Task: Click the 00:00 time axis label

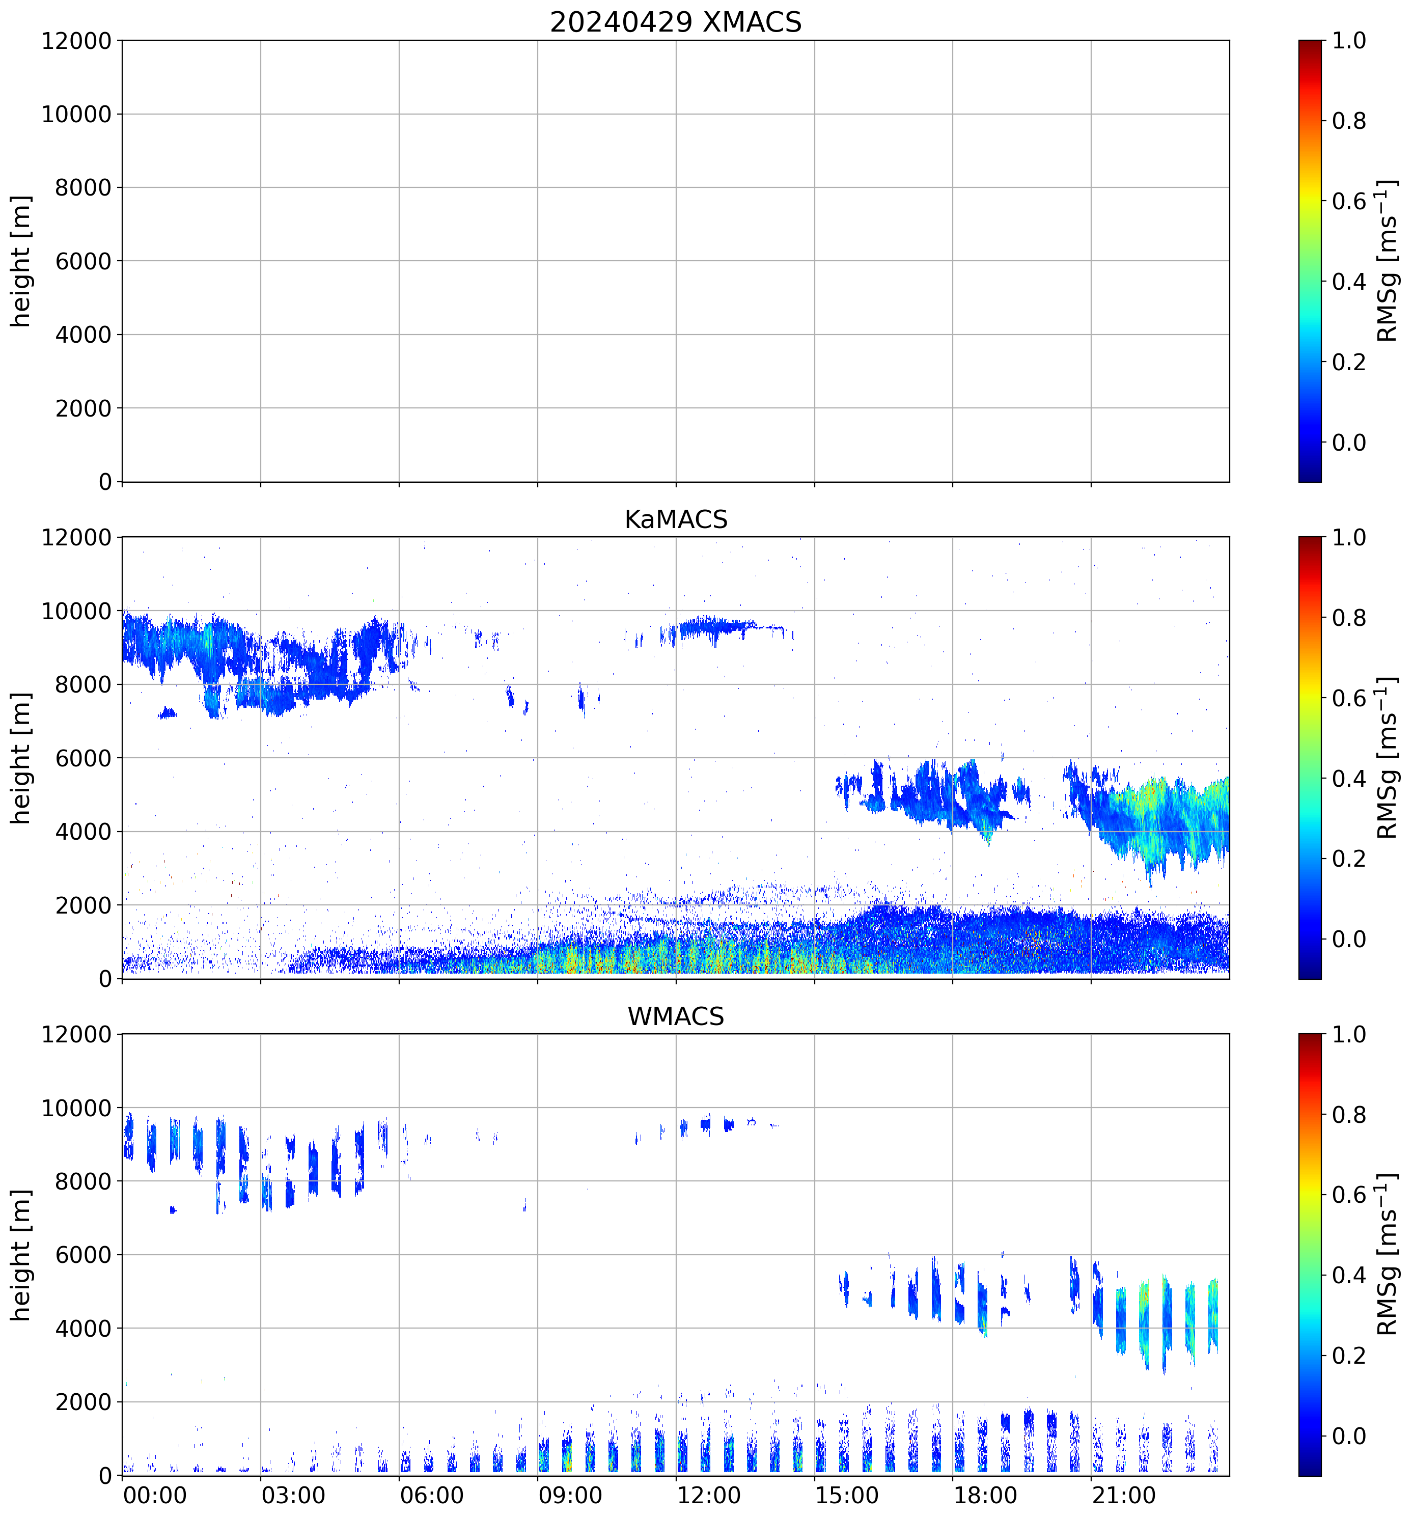Action: click(x=155, y=1495)
